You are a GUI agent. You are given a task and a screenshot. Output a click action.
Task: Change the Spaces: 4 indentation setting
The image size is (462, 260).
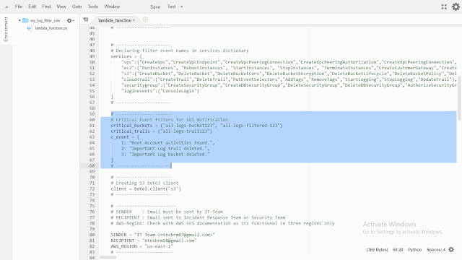pyautogui.click(x=436, y=250)
